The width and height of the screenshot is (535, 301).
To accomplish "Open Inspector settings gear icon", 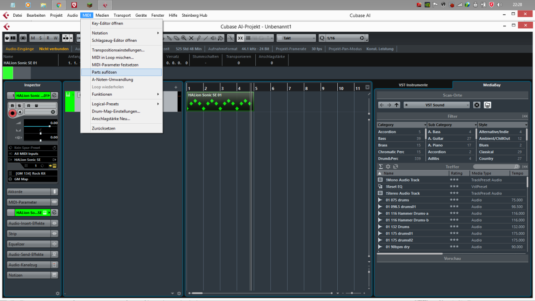I will click(x=58, y=293).
